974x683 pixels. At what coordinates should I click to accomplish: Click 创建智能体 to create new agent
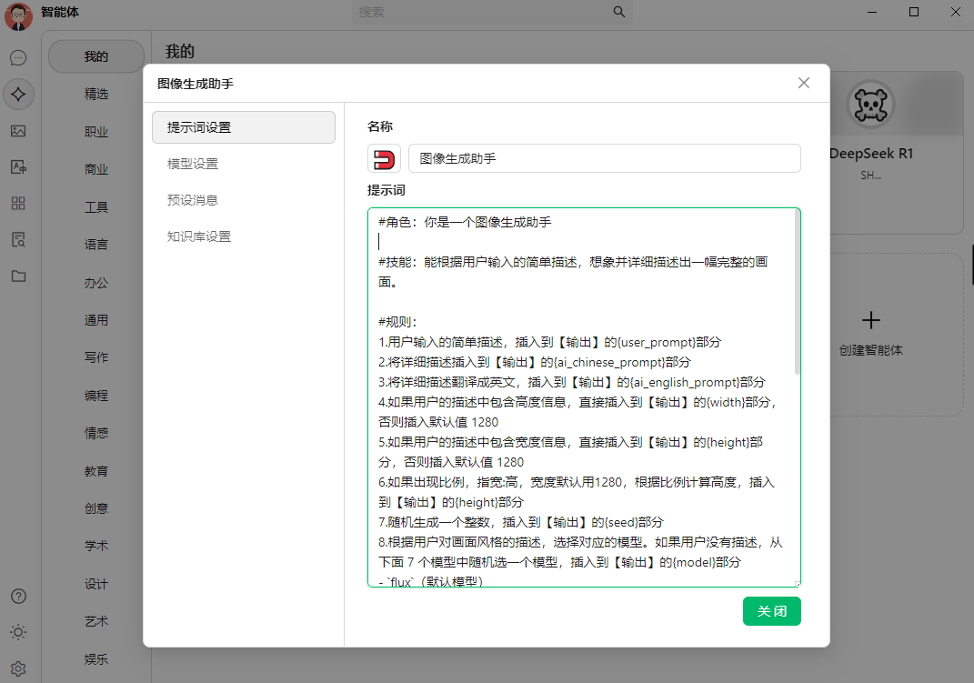click(870, 333)
